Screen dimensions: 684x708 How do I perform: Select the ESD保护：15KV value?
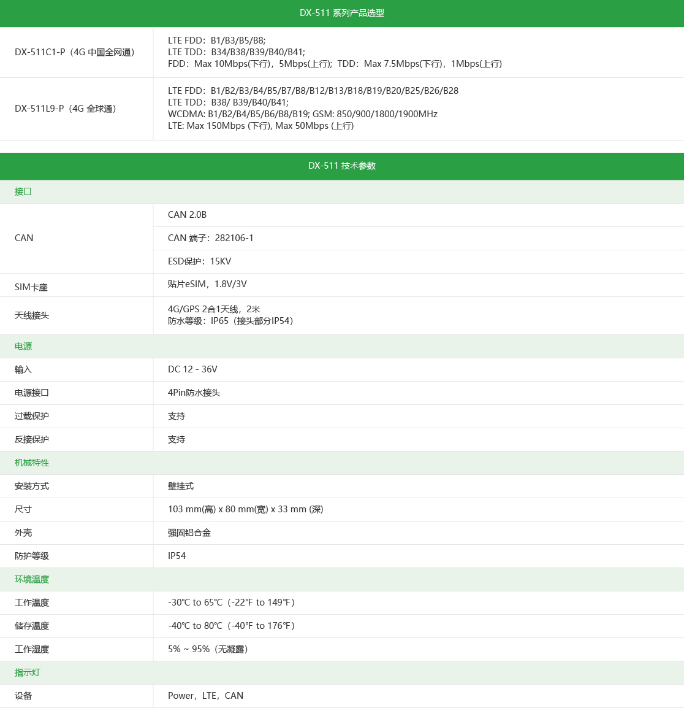click(199, 261)
